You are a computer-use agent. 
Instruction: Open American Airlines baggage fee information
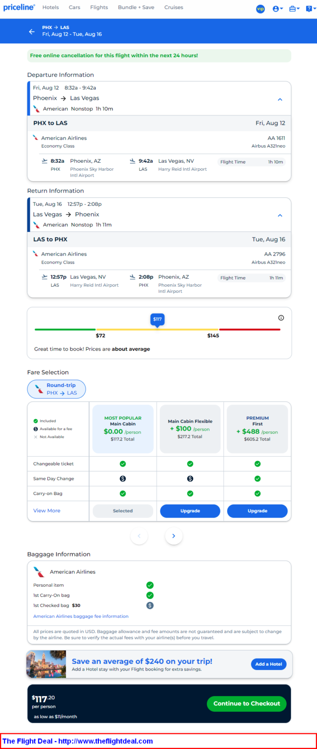coord(81,617)
